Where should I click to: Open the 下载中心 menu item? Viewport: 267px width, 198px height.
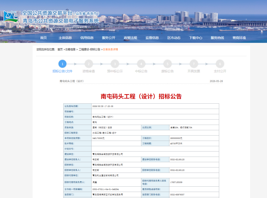196,38
